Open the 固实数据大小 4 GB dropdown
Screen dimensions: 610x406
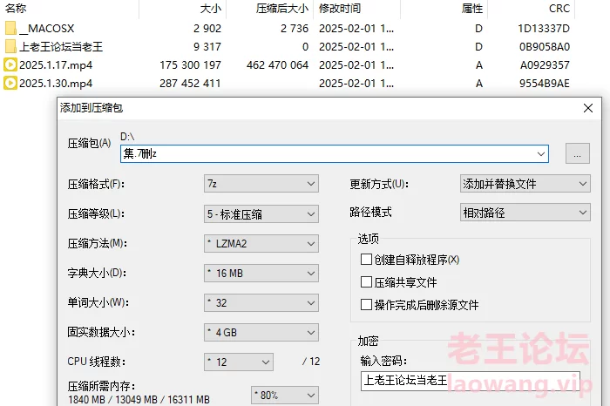(261, 332)
